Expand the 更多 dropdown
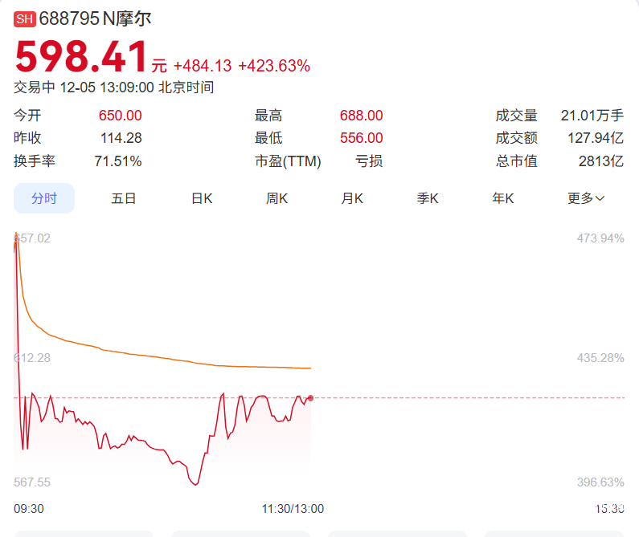The height and width of the screenshot is (537, 639). [586, 198]
